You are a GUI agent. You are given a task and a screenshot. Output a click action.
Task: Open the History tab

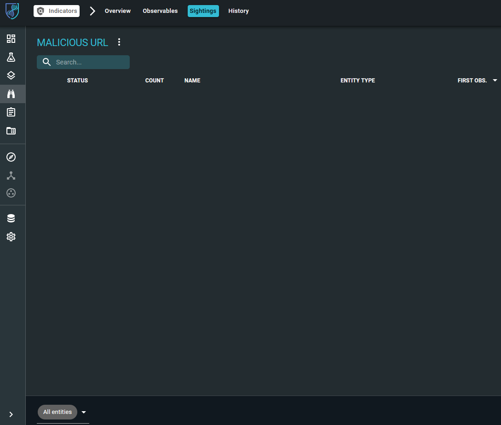(238, 11)
